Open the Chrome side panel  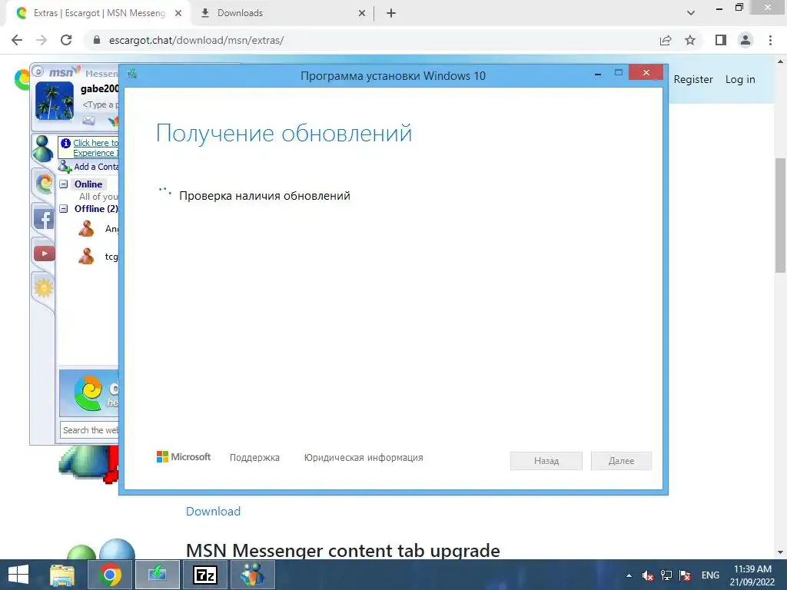pyautogui.click(x=721, y=40)
